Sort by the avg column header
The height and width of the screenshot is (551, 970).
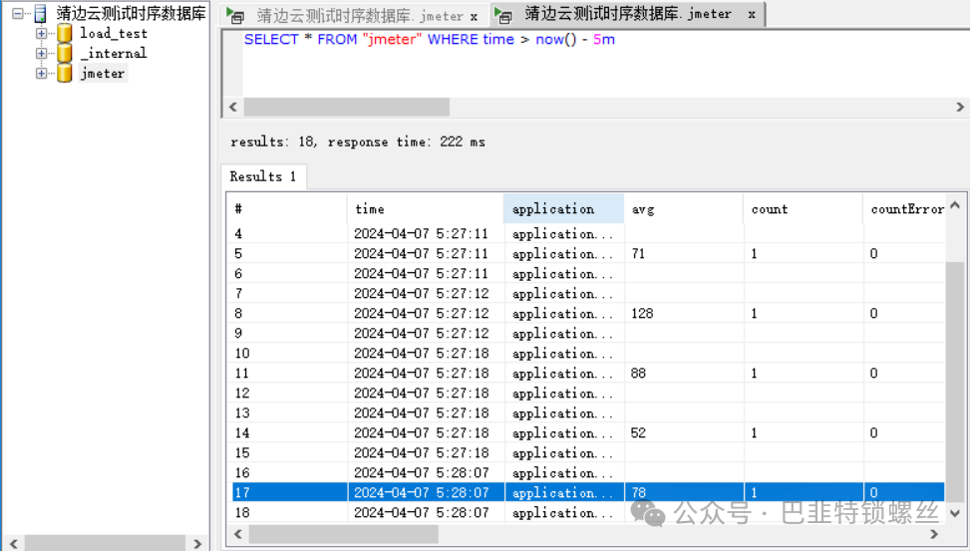click(x=684, y=209)
